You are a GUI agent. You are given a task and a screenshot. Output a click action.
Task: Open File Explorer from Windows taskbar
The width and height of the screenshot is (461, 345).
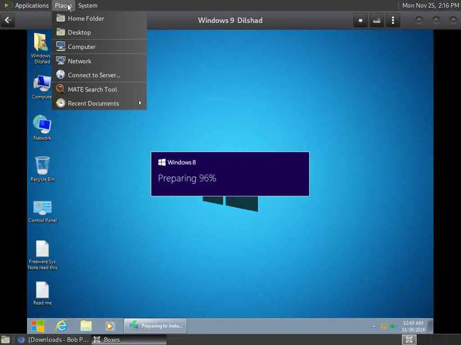pos(86,326)
